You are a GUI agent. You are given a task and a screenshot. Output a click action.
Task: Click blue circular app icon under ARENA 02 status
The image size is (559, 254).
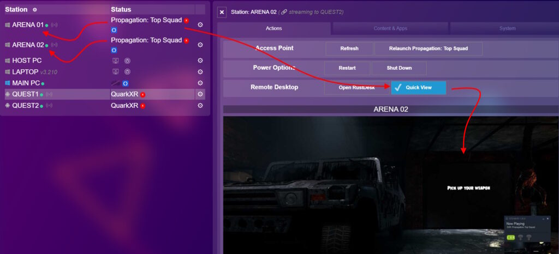click(114, 50)
